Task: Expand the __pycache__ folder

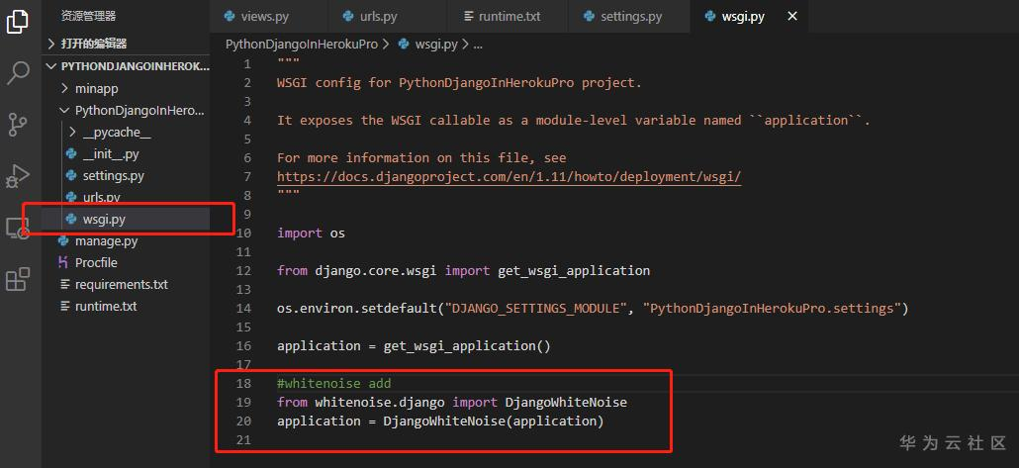Action: (x=73, y=133)
